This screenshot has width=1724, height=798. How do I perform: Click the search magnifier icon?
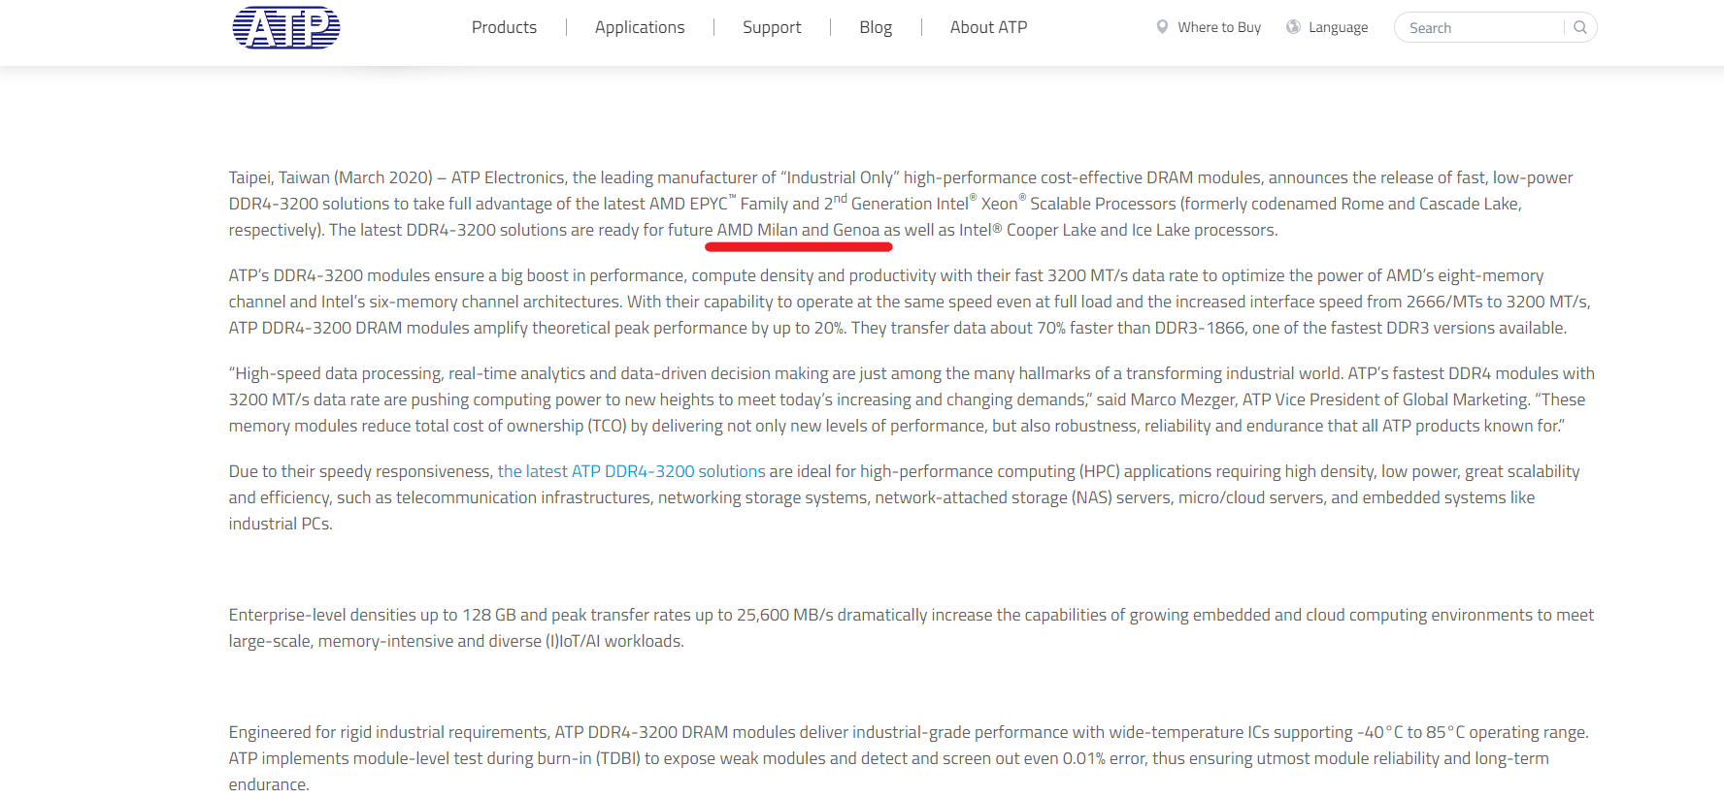click(1580, 27)
